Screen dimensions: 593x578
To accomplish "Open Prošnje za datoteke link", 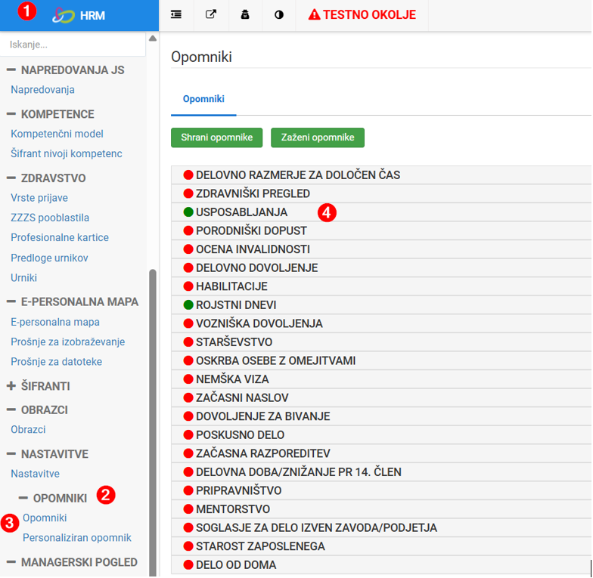I will [56, 361].
